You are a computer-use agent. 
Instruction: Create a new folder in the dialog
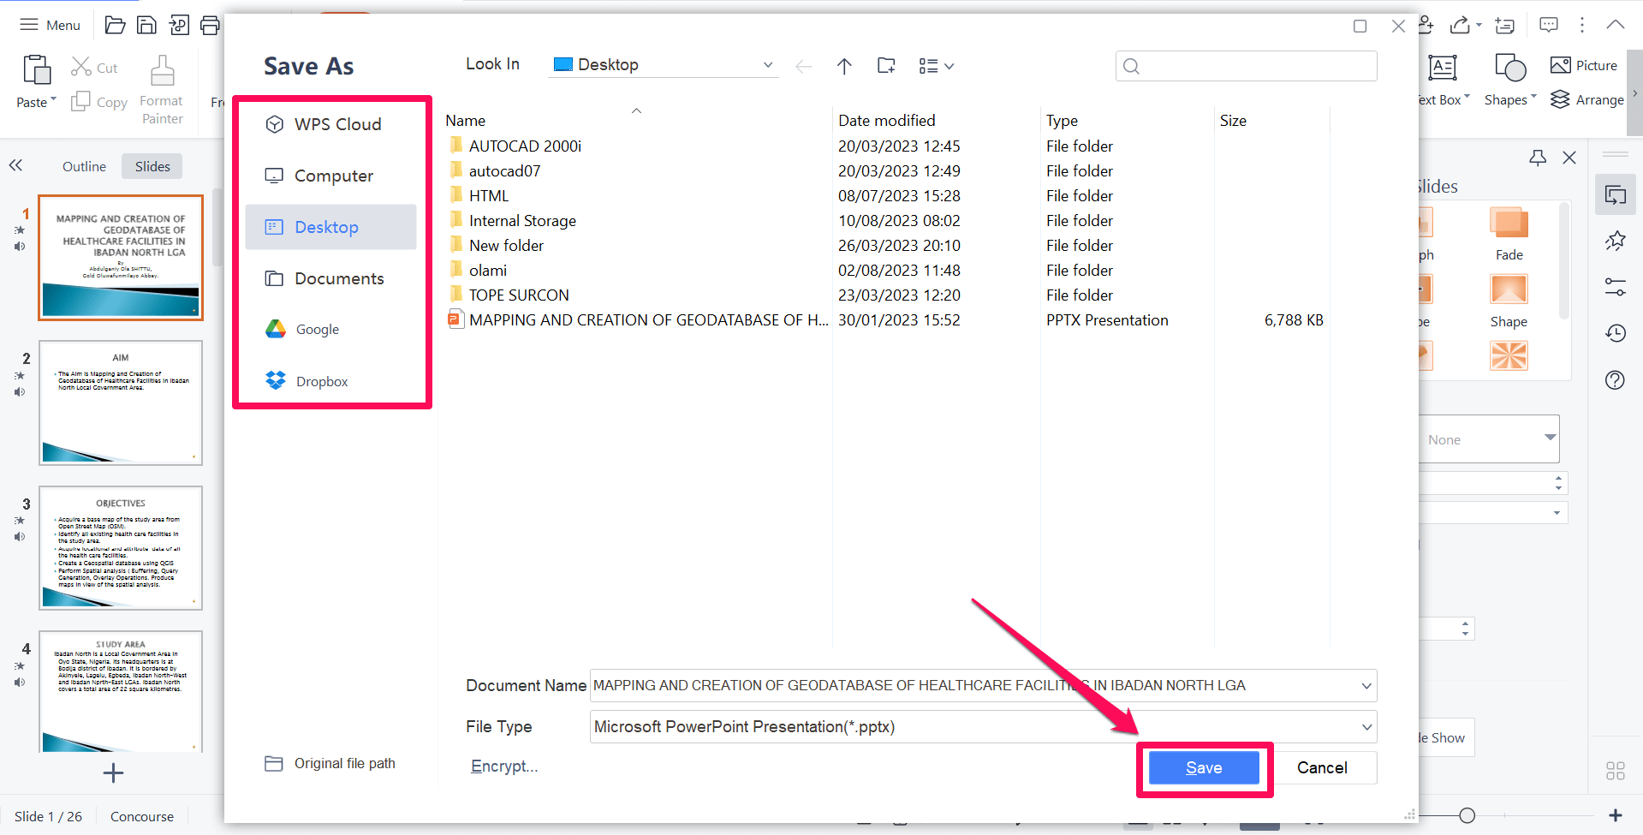[x=885, y=65]
